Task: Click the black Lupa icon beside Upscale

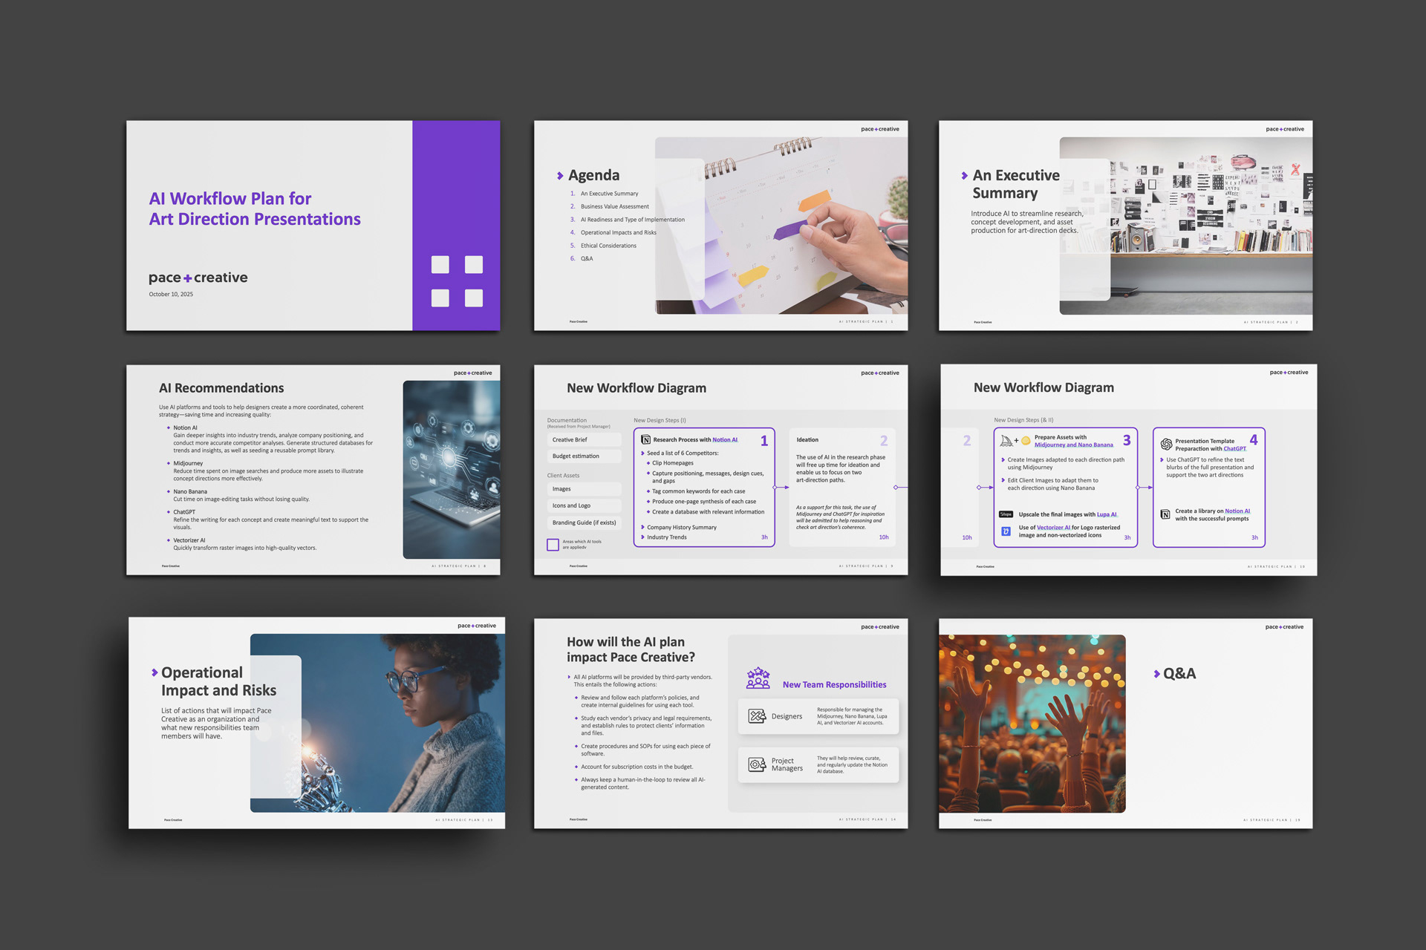Action: (x=1006, y=514)
